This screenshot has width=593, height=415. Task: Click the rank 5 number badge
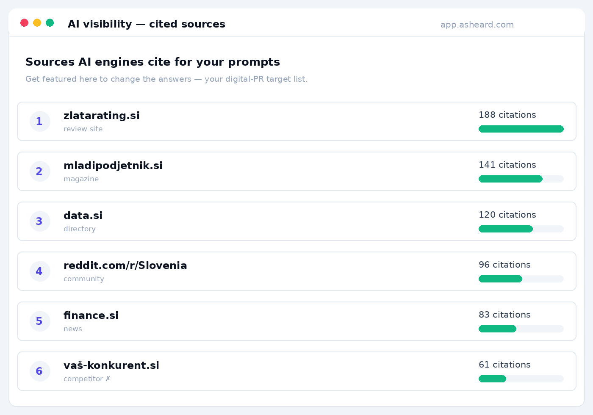(x=40, y=321)
